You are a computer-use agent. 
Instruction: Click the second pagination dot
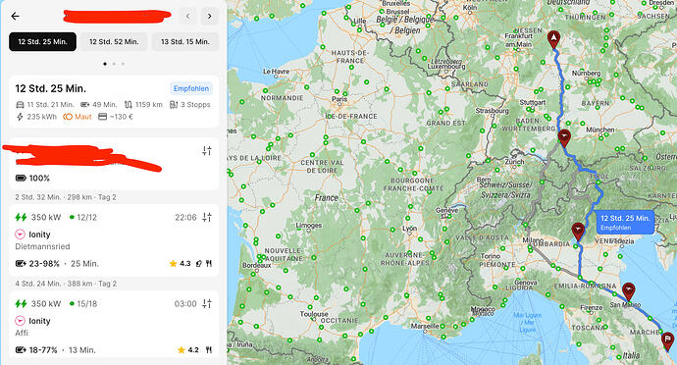(x=114, y=64)
